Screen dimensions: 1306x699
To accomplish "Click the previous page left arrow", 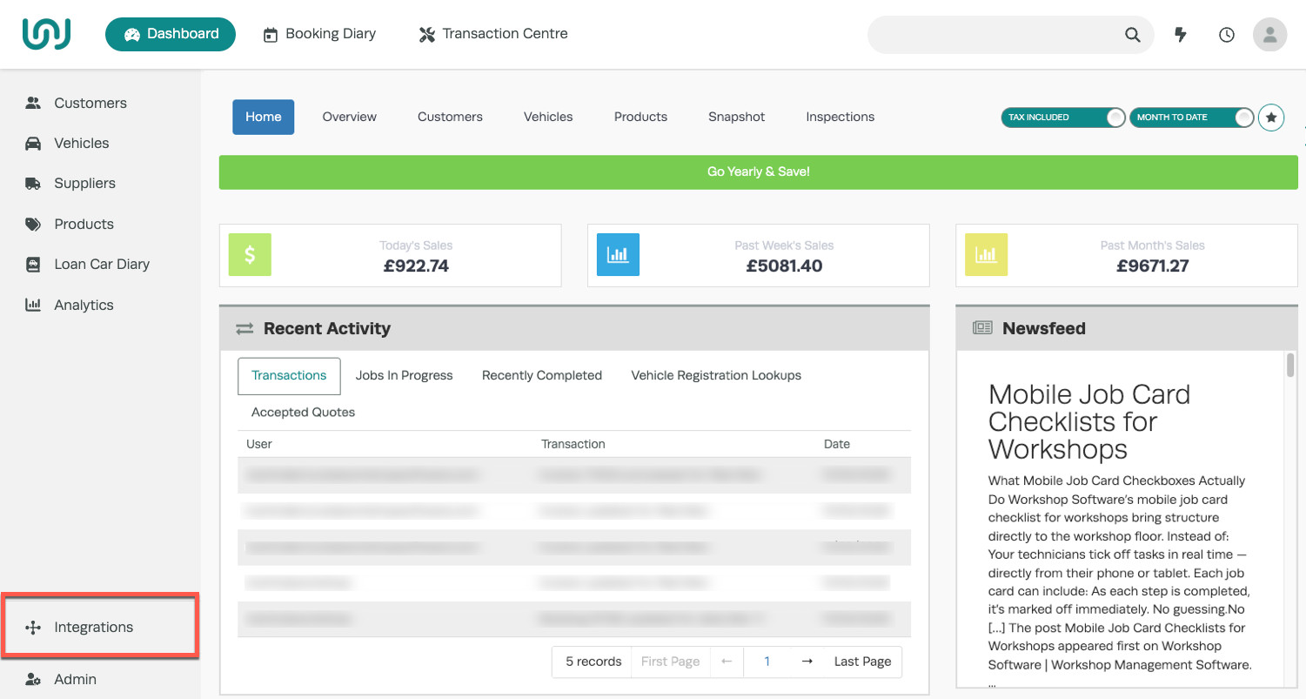I will pyautogui.click(x=727, y=662).
